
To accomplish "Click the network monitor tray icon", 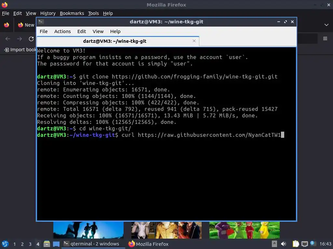I will click(304, 244).
